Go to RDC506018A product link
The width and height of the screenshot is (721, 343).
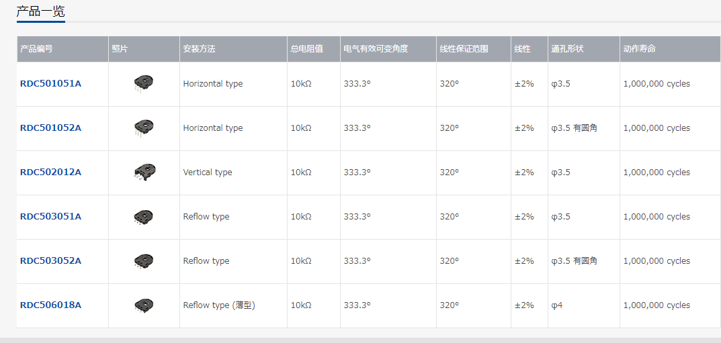[50, 305]
